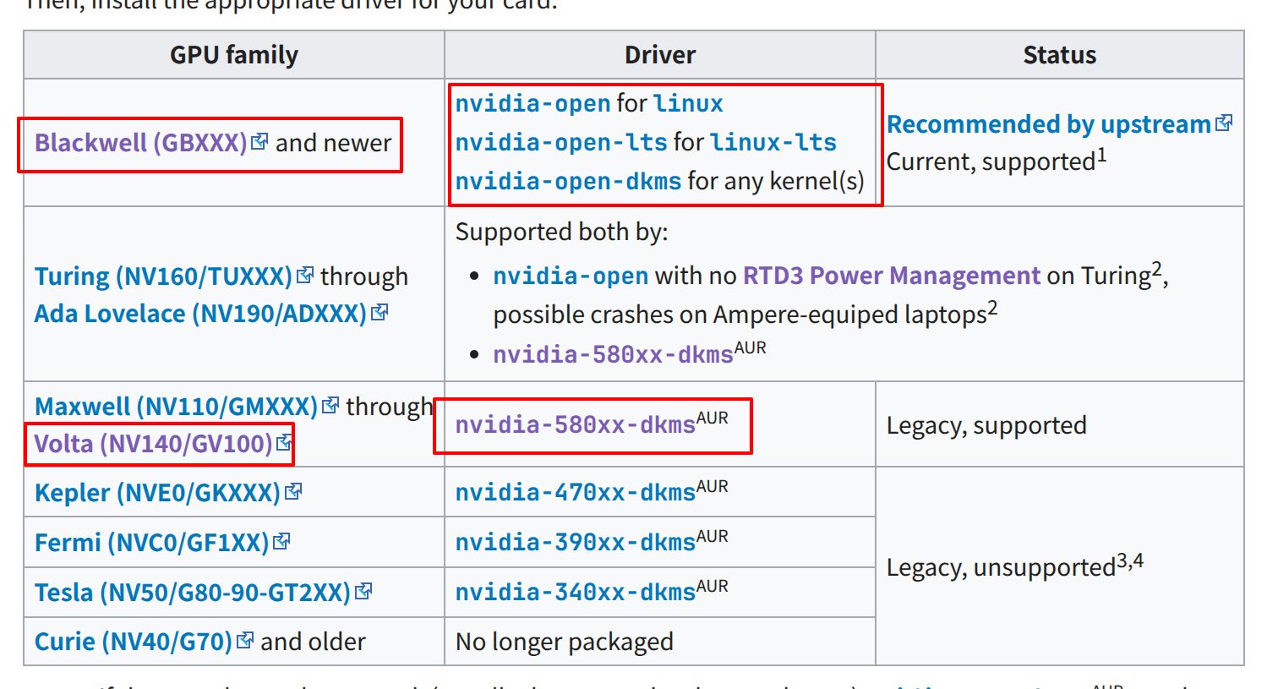The image size is (1267, 689).
Task: Click external link icon after Curie (NV40/G70)
Action: [245, 641]
